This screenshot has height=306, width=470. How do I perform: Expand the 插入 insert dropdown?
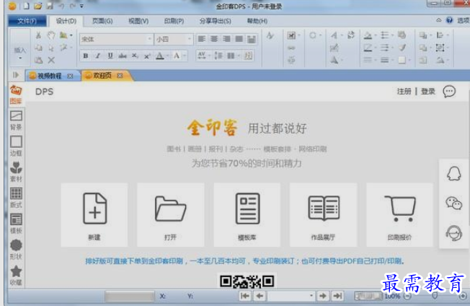(x=20, y=58)
